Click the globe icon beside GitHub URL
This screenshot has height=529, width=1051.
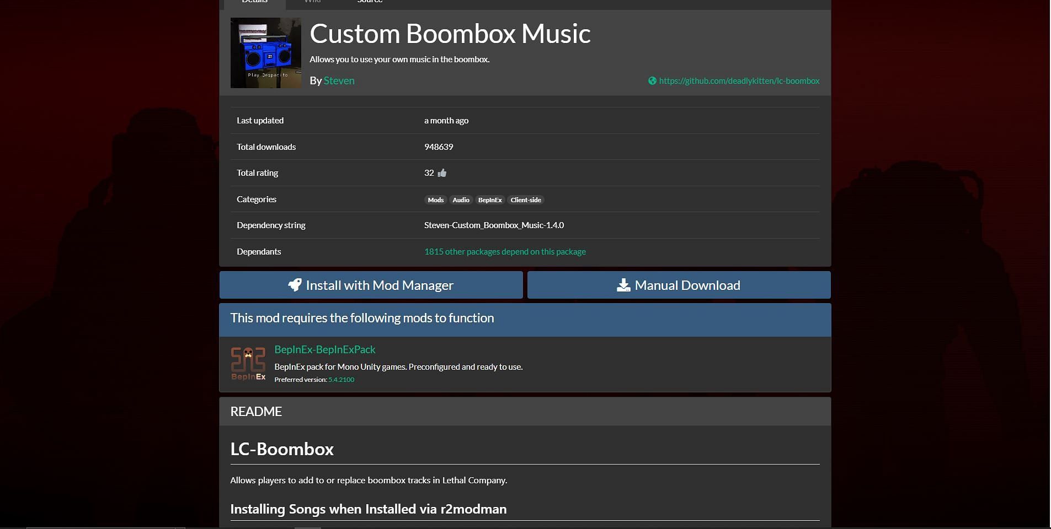click(x=652, y=81)
